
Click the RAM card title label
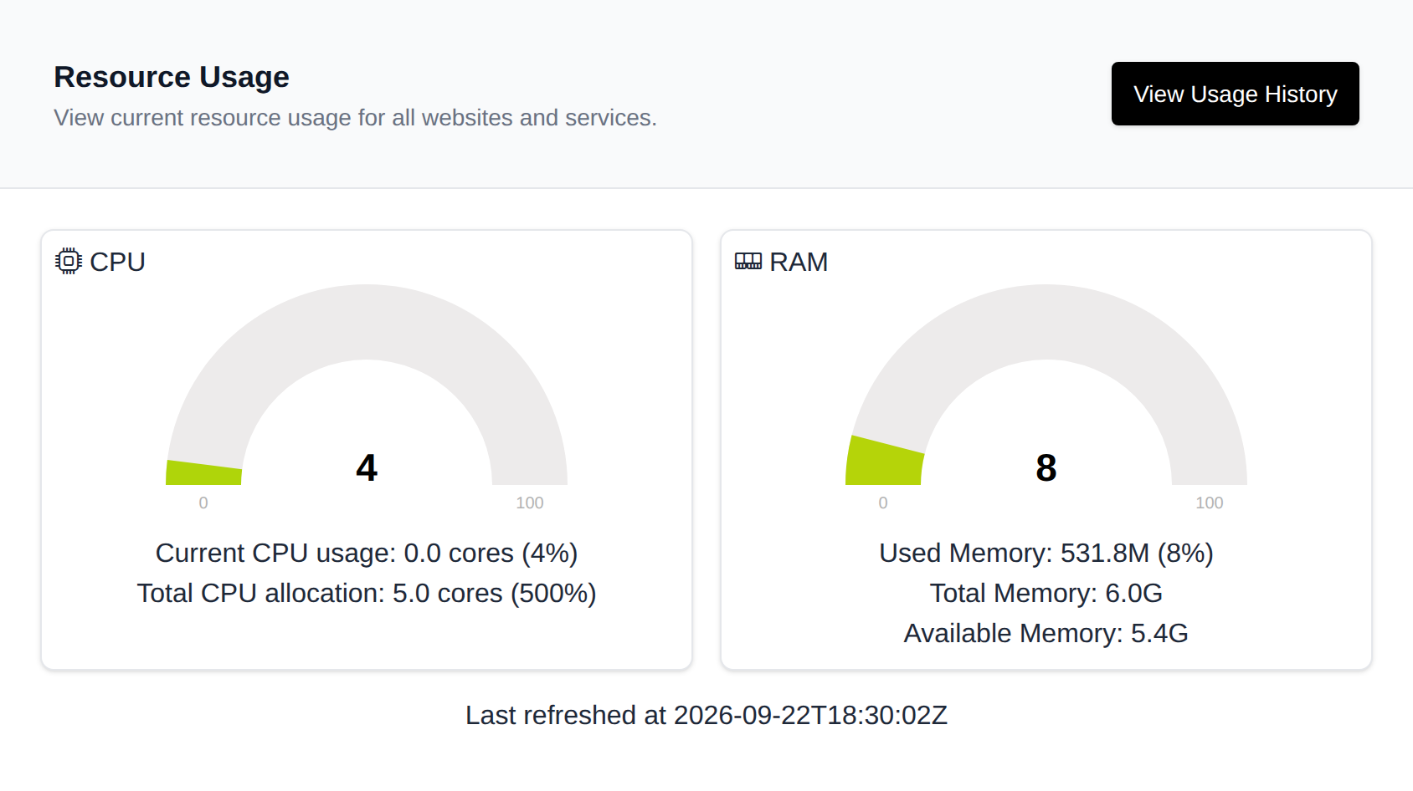(799, 262)
